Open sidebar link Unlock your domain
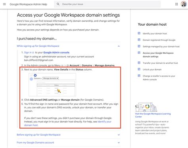 coord(152,70)
